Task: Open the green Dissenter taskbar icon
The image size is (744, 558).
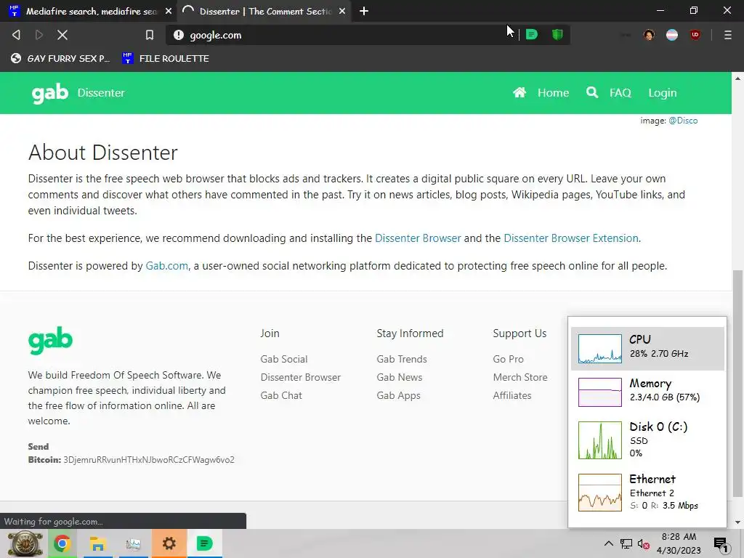Action: [x=204, y=543]
